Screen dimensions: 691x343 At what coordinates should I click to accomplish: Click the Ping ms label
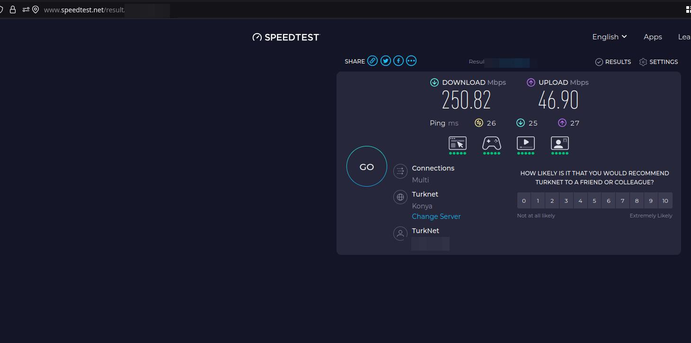[444, 123]
